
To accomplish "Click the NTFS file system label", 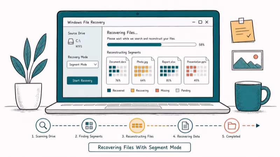I will click(x=79, y=46).
